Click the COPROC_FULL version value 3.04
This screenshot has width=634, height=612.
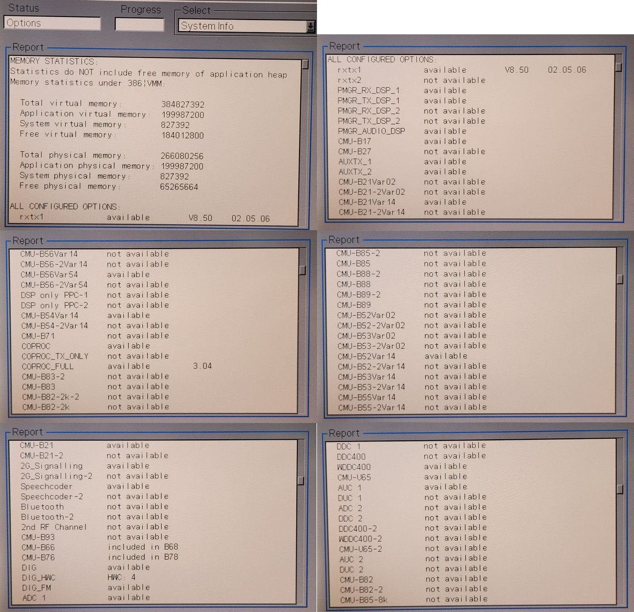coord(202,366)
